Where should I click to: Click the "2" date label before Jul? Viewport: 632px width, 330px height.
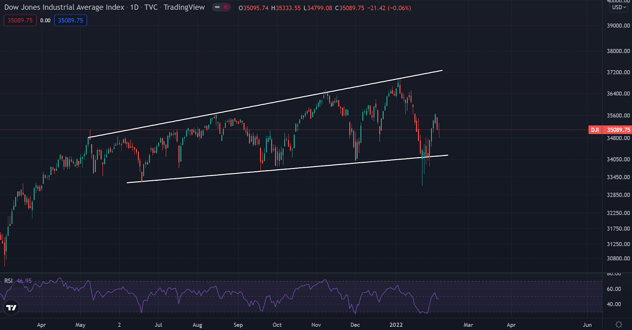tap(119, 325)
